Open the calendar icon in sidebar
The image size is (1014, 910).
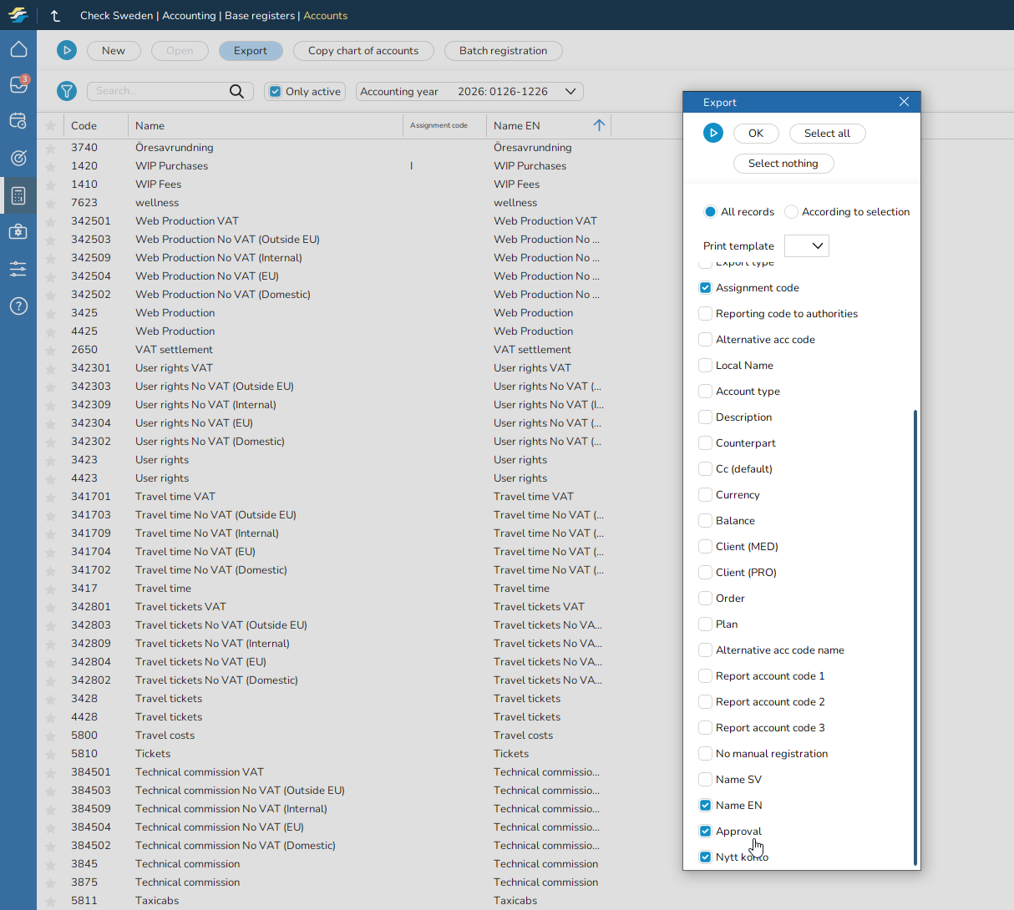(18, 121)
